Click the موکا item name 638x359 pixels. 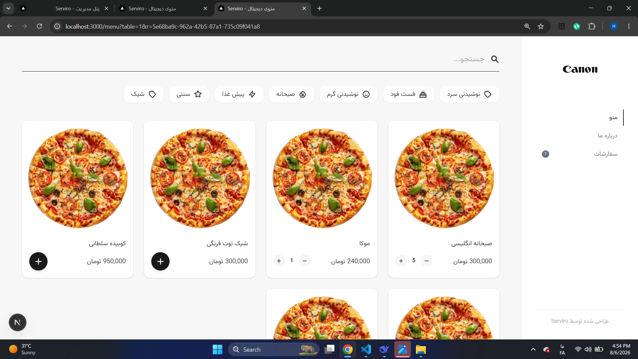(x=365, y=244)
